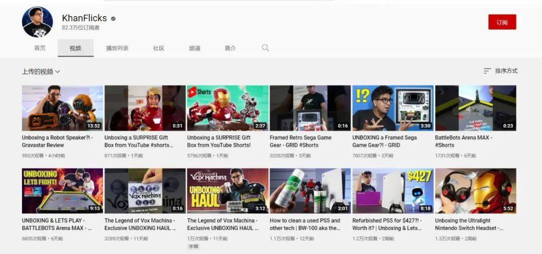
Task: Click the KhanFlicks channel name
Action: click(84, 18)
